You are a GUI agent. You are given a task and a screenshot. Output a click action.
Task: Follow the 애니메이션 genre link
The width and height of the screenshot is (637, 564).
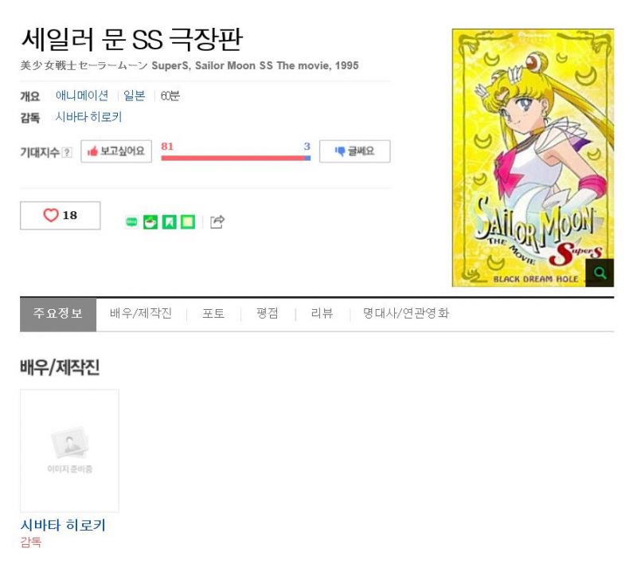[82, 96]
